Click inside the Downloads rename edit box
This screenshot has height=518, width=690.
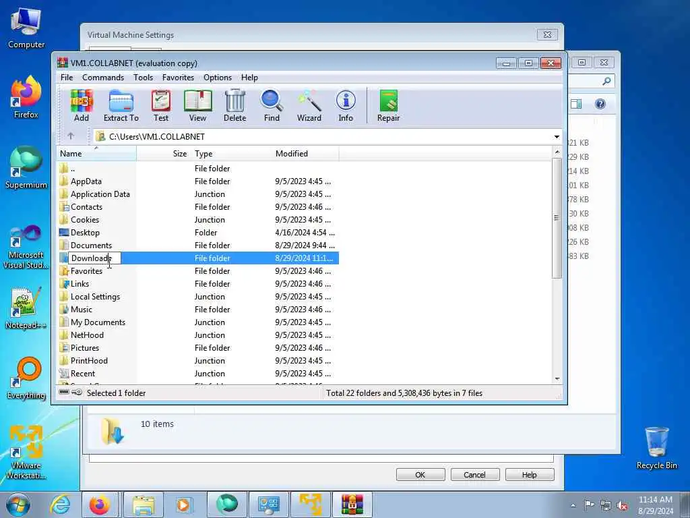click(94, 258)
